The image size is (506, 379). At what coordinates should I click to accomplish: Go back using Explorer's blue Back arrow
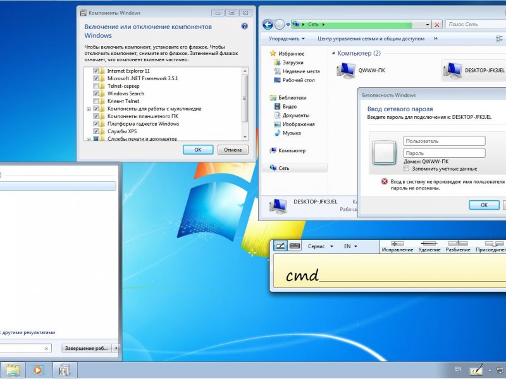click(268, 25)
